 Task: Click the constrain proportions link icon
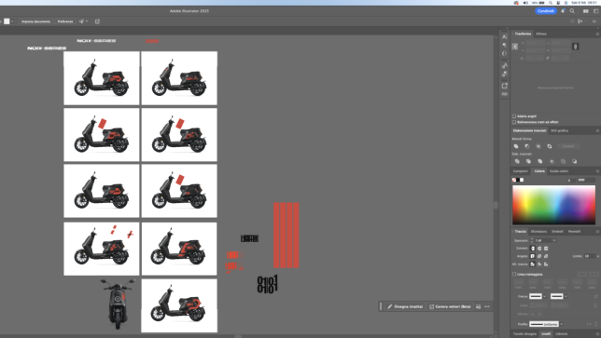575,47
